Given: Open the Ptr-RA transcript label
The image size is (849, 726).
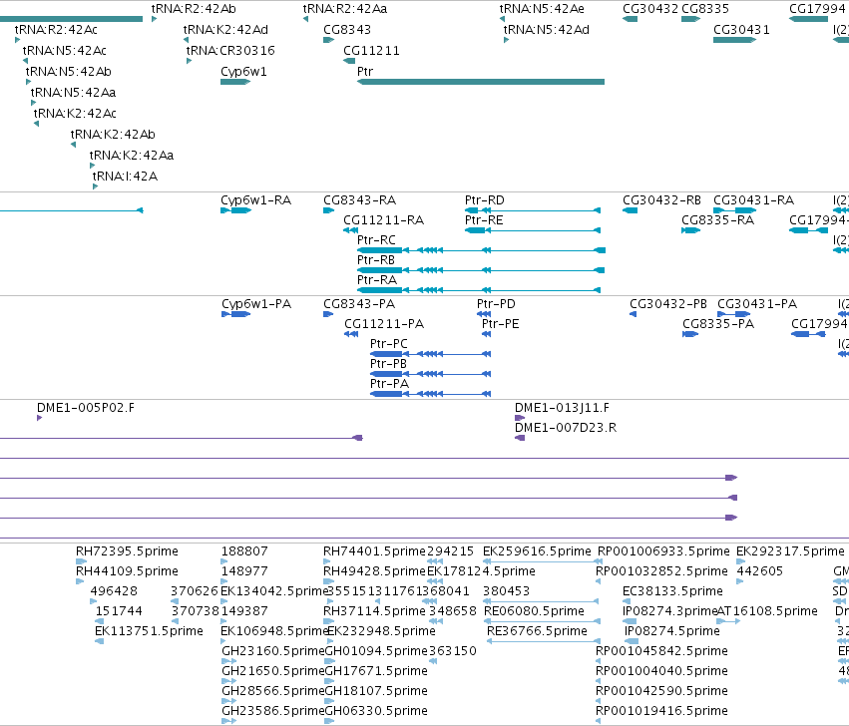Looking at the screenshot, I should 377,280.
